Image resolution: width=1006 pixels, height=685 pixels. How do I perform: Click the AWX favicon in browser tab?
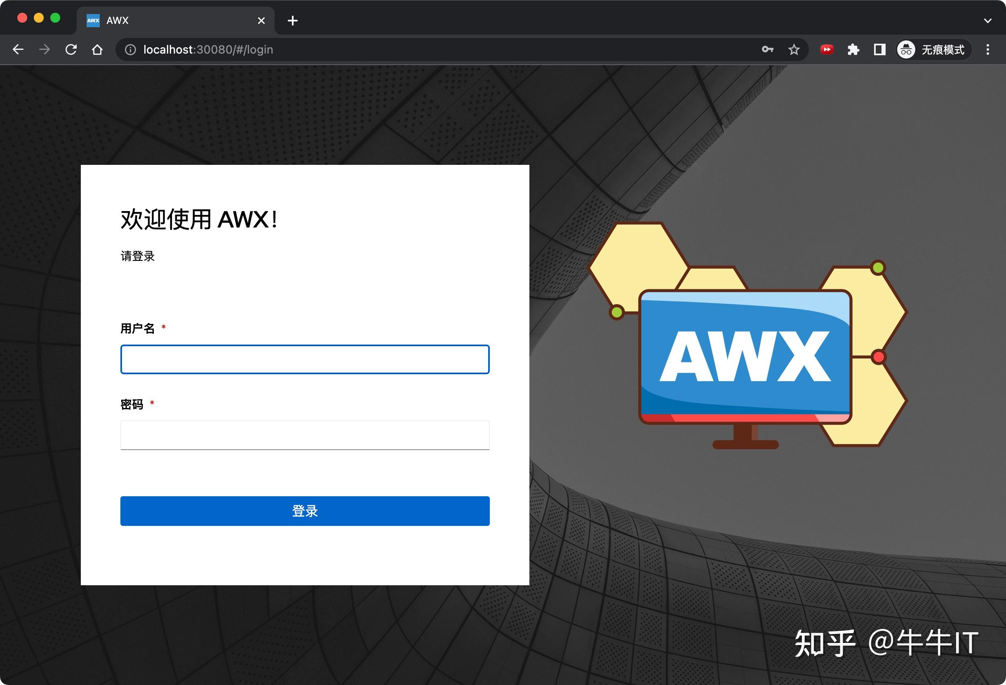[92, 20]
